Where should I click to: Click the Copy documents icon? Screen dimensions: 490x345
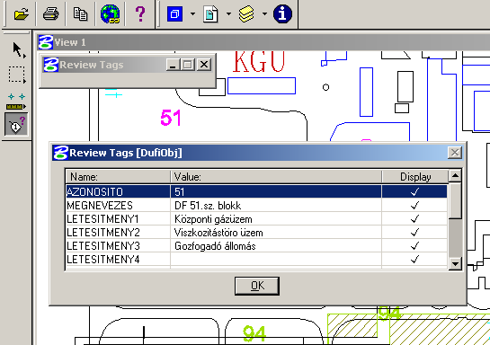(x=80, y=14)
